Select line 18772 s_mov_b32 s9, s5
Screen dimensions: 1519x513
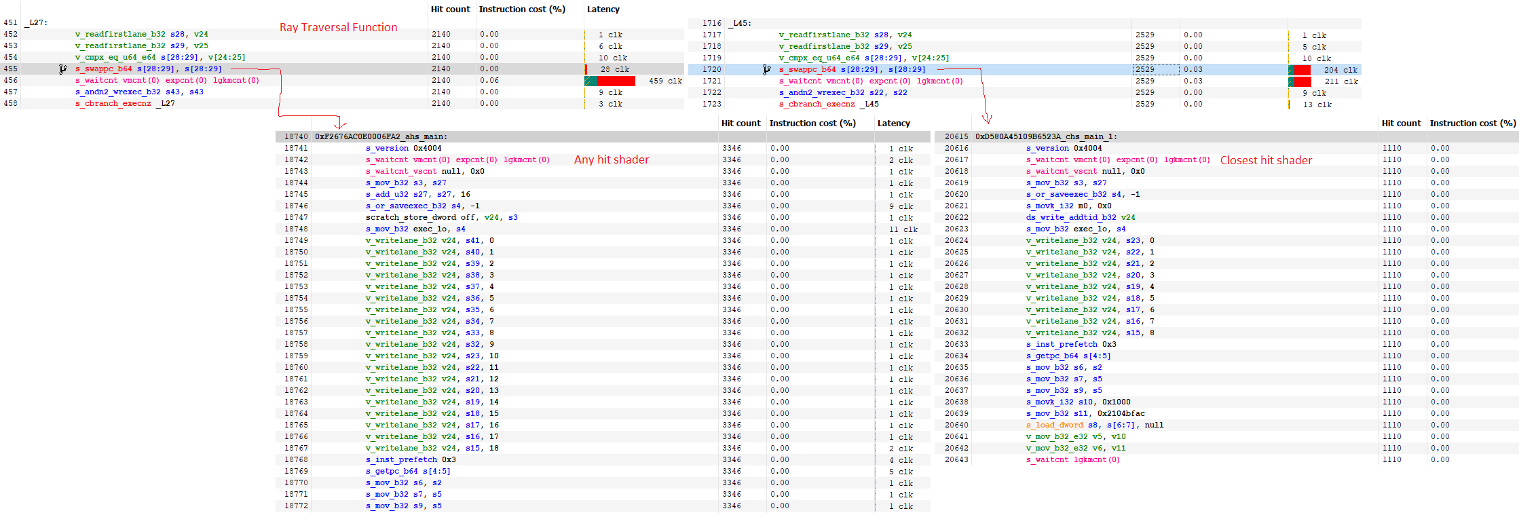(x=404, y=506)
